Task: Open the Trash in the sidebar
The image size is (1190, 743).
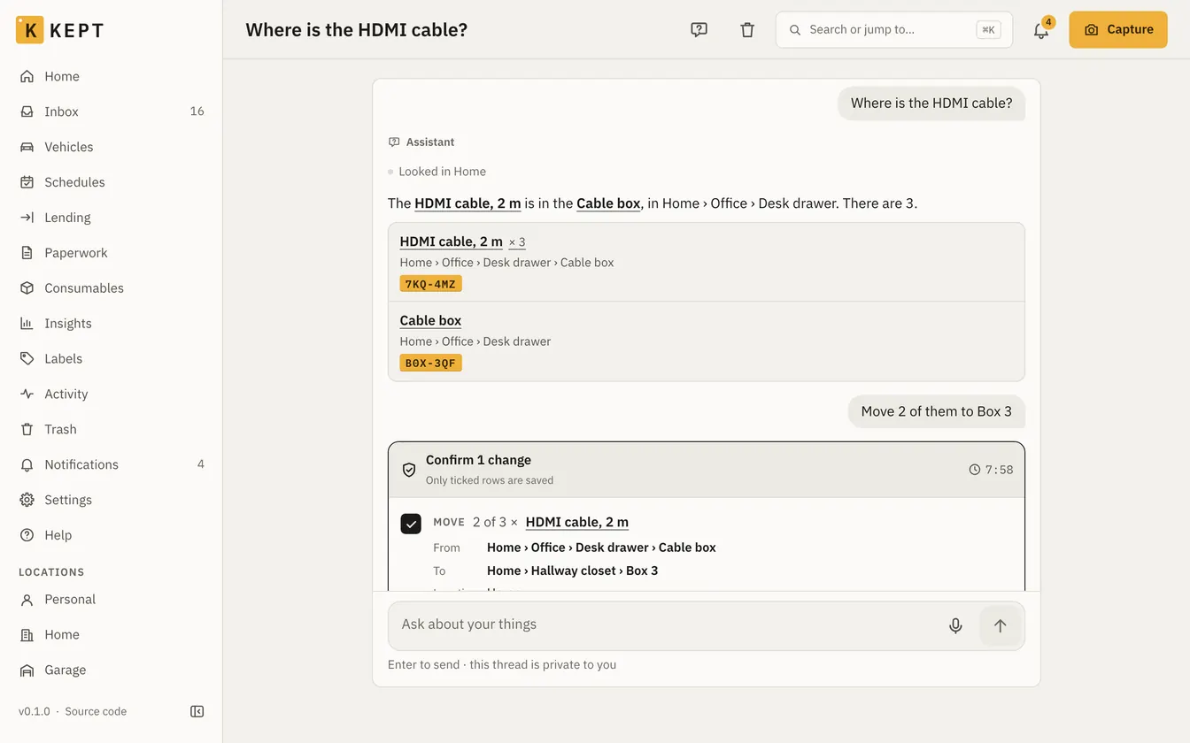Action: pos(112,430)
